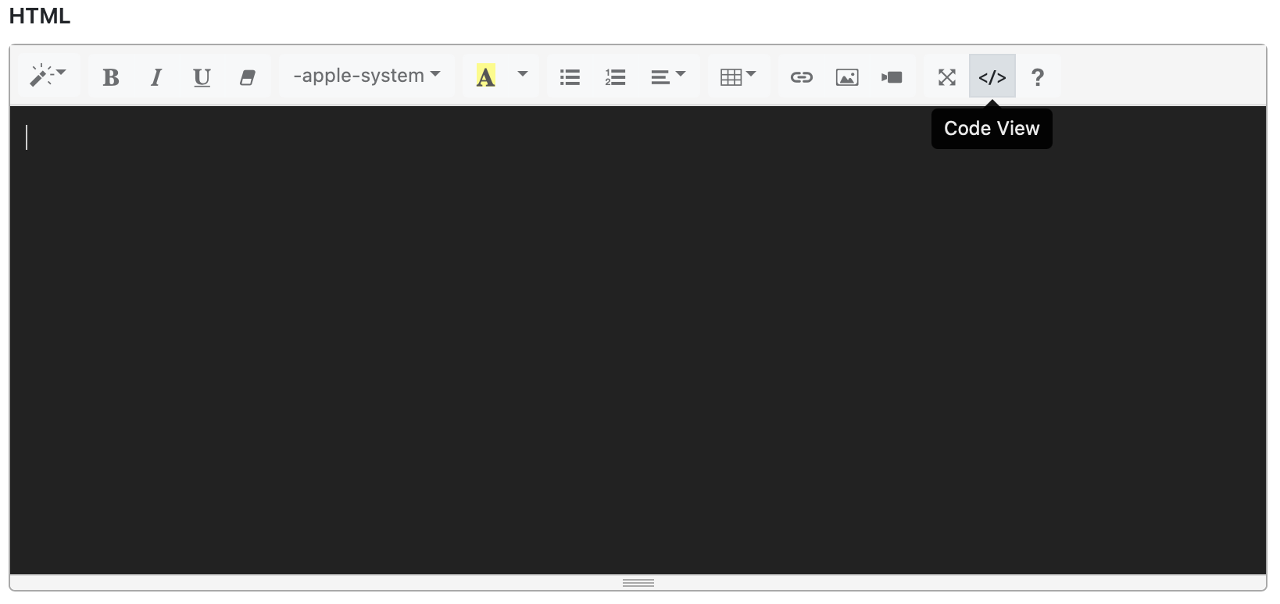
Task: Click the insert video icon
Action: (x=892, y=76)
